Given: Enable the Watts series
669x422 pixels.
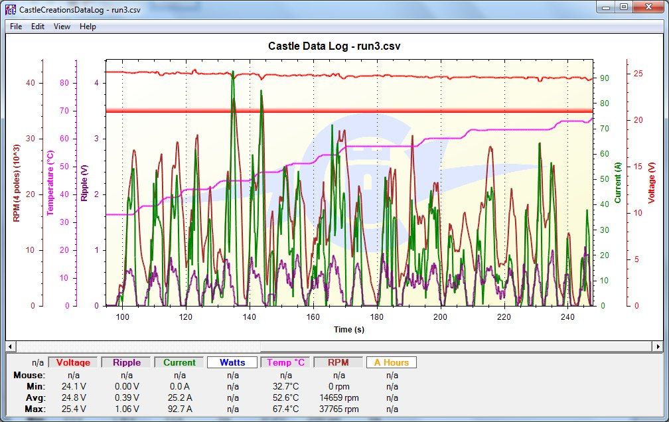Looking at the screenshot, I should [233, 362].
